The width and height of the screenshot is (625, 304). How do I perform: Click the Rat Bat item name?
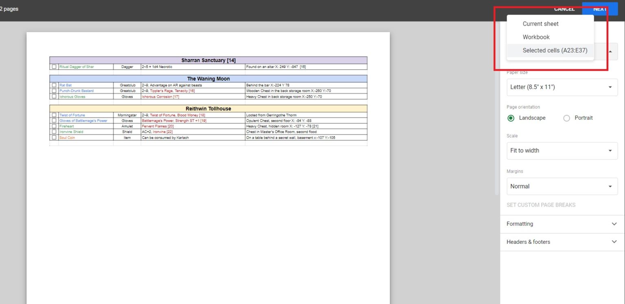point(66,85)
